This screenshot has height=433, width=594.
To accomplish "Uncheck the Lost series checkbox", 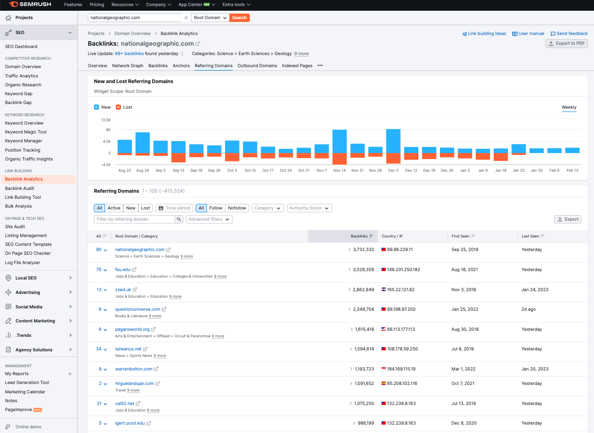I will [119, 107].
